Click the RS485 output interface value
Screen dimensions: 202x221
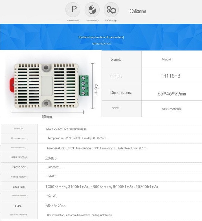pos(51,158)
